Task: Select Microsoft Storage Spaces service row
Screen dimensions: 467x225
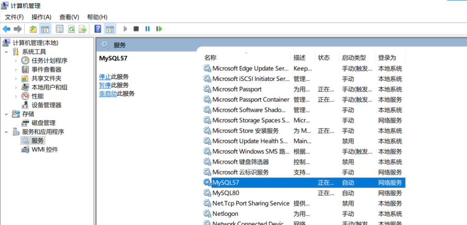Action: point(304,120)
